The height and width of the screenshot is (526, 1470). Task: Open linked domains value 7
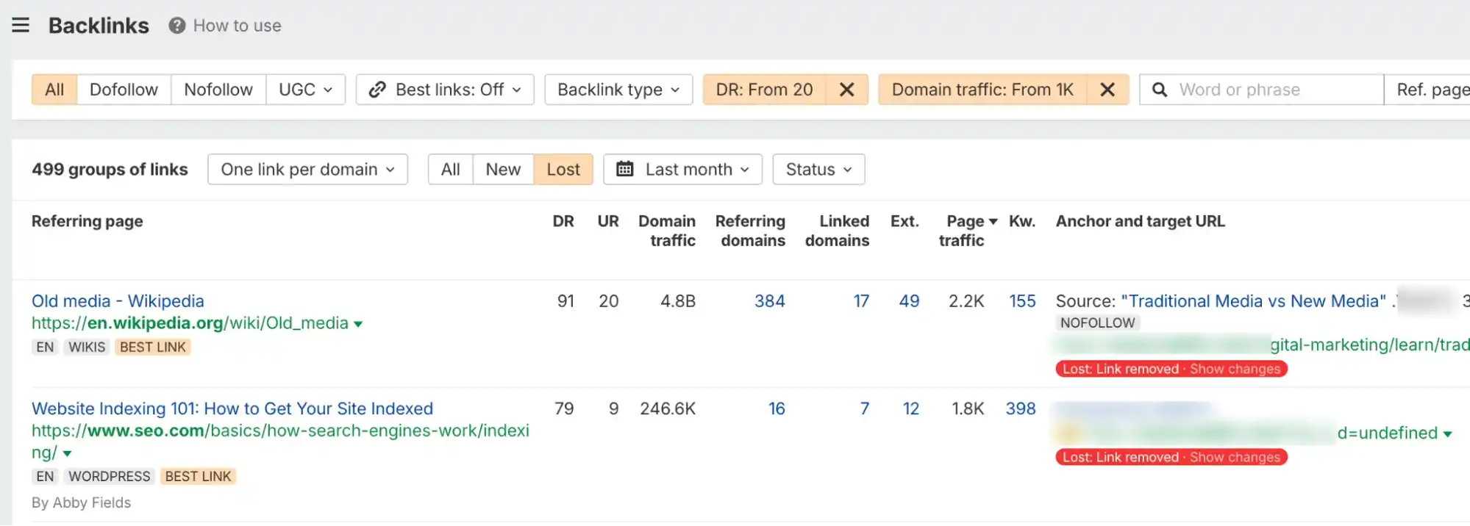pyautogui.click(x=865, y=408)
